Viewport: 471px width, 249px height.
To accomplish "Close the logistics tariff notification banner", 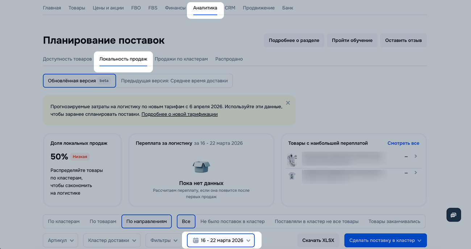I will [288, 103].
